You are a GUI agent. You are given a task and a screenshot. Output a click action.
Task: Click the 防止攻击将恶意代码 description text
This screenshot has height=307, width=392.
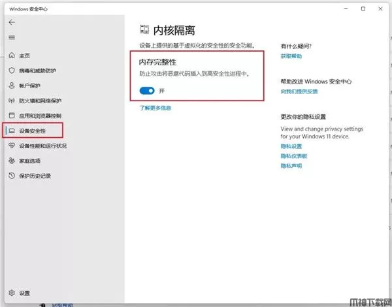click(x=194, y=74)
